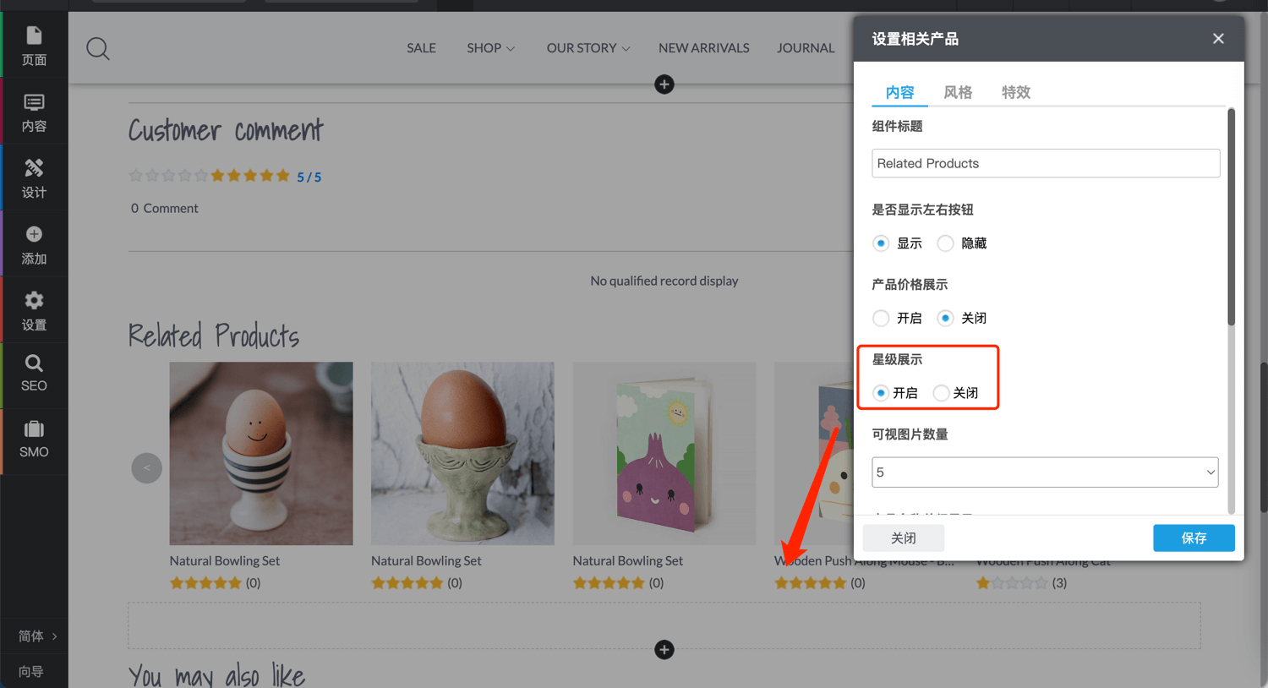Expand the OUR STORY menu
The height and width of the screenshot is (688, 1268).
[x=588, y=48]
